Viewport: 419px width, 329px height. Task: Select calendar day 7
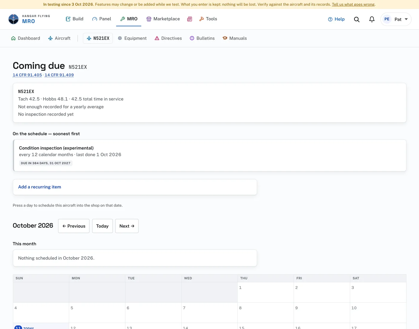pyautogui.click(x=209, y=313)
